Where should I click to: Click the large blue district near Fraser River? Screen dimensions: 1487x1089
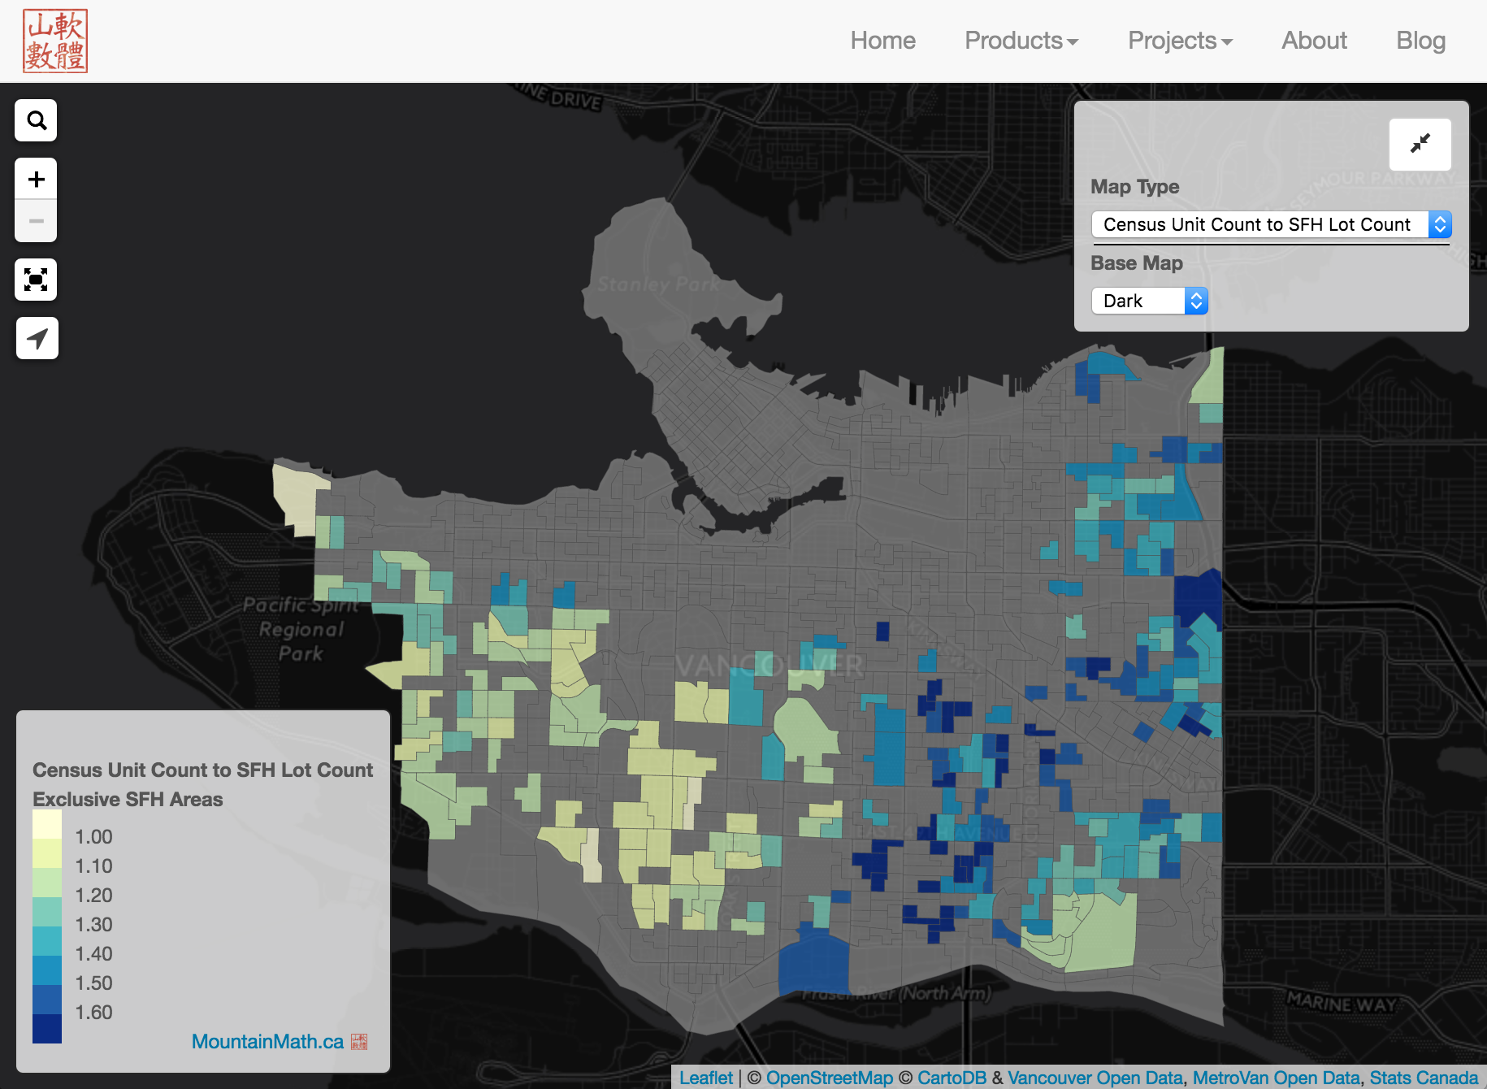813,963
